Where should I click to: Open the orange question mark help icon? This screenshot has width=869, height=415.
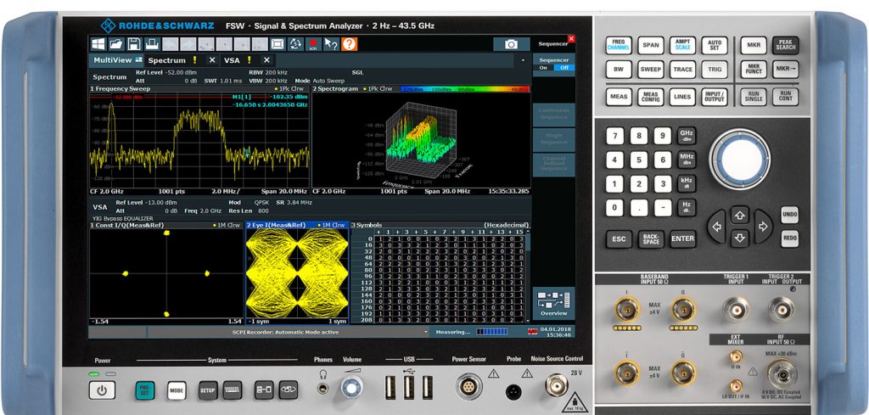tap(349, 44)
